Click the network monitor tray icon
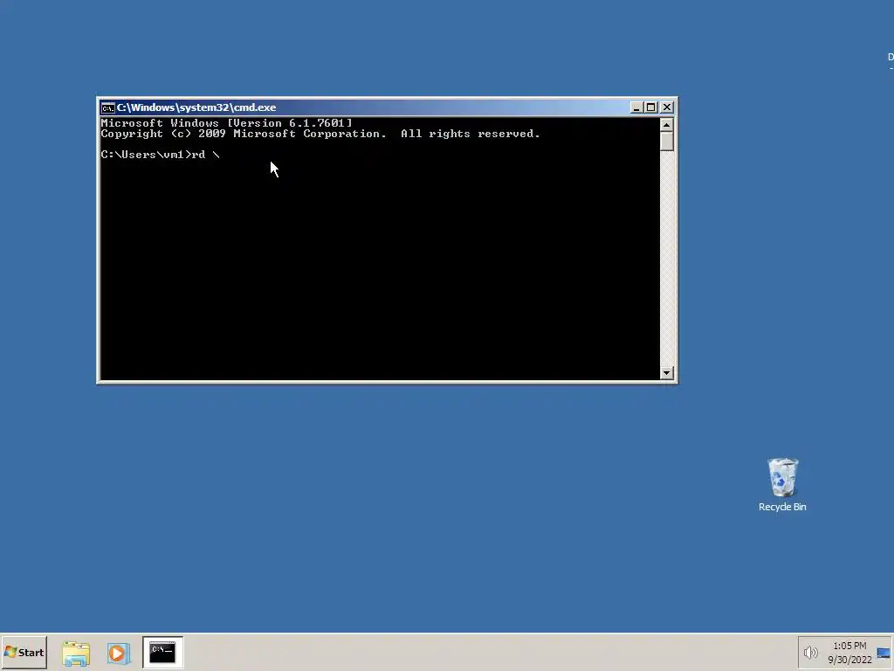Screen dimensions: 894x671 pyautogui.click(x=884, y=653)
